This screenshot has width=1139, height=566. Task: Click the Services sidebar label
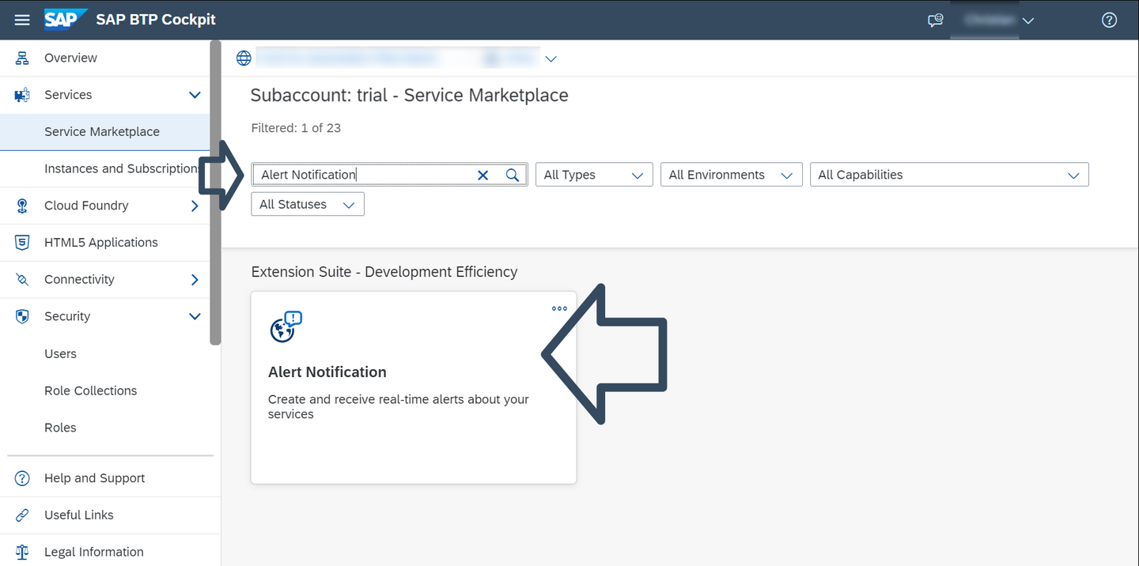[x=68, y=95]
